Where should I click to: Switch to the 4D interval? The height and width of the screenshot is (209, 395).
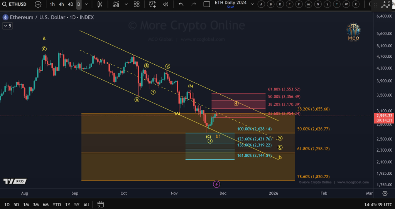click(x=71, y=4)
